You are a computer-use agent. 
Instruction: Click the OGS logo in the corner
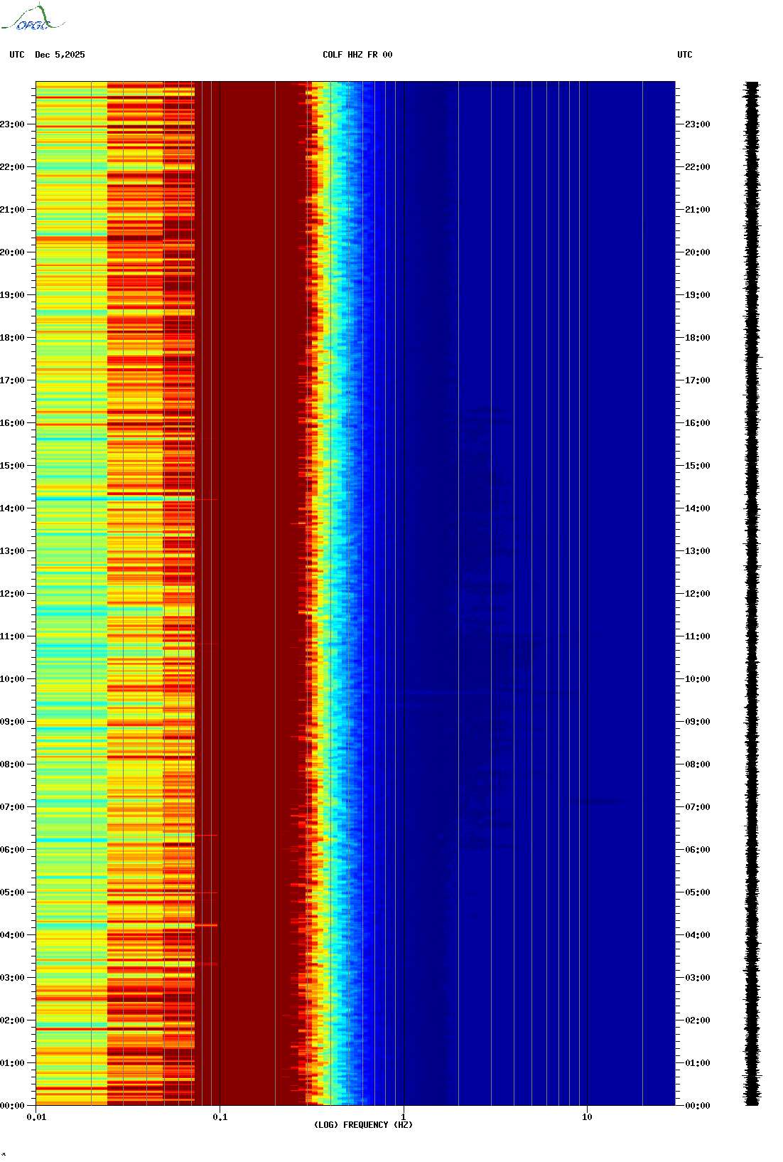click(x=32, y=18)
